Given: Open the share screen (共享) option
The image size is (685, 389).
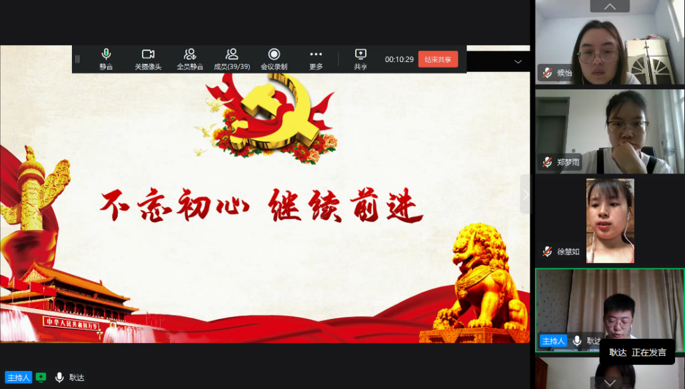Looking at the screenshot, I should tap(360, 59).
